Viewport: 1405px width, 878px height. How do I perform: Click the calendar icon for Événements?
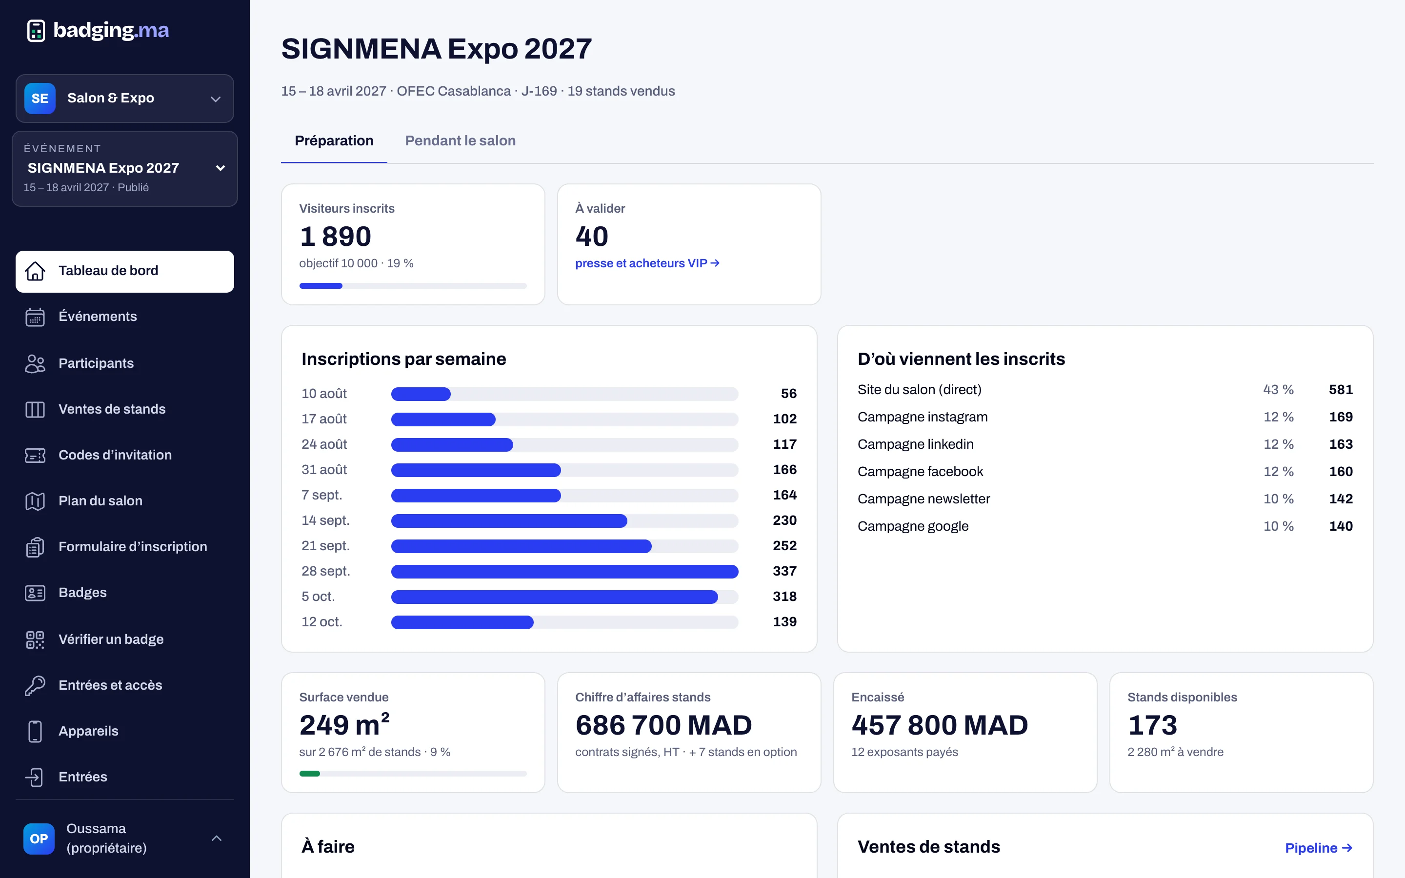point(35,317)
